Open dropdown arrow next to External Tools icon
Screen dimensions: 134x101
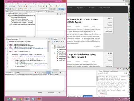pyautogui.click(x=52, y=6)
